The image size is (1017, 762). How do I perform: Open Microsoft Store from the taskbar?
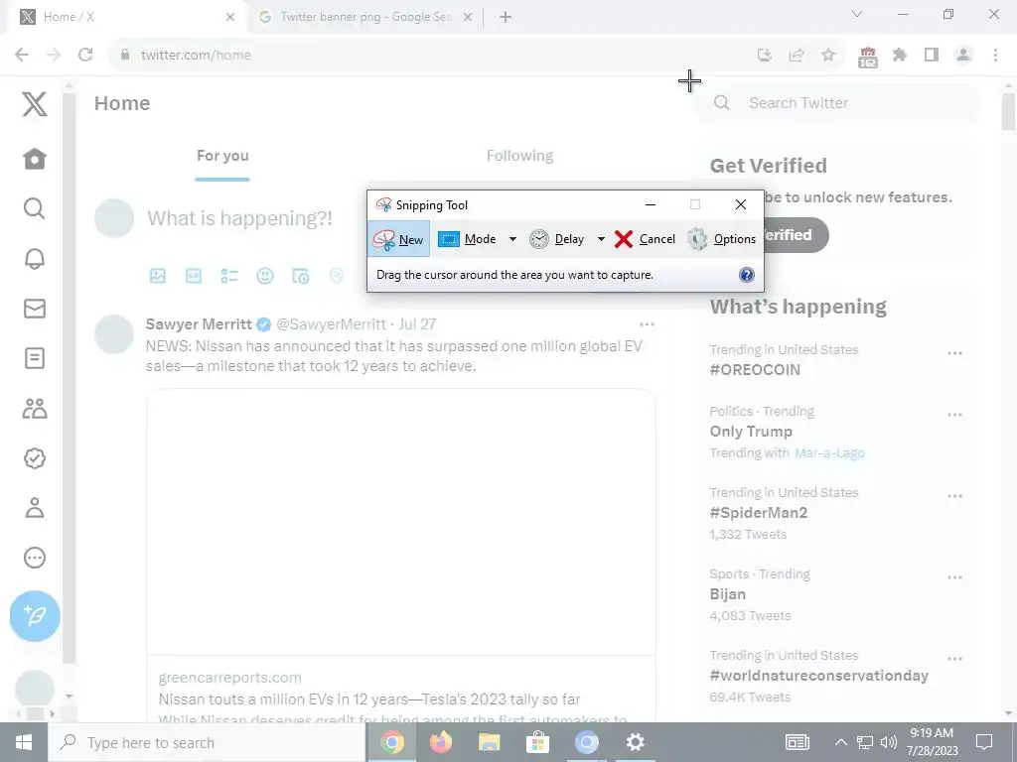(537, 742)
